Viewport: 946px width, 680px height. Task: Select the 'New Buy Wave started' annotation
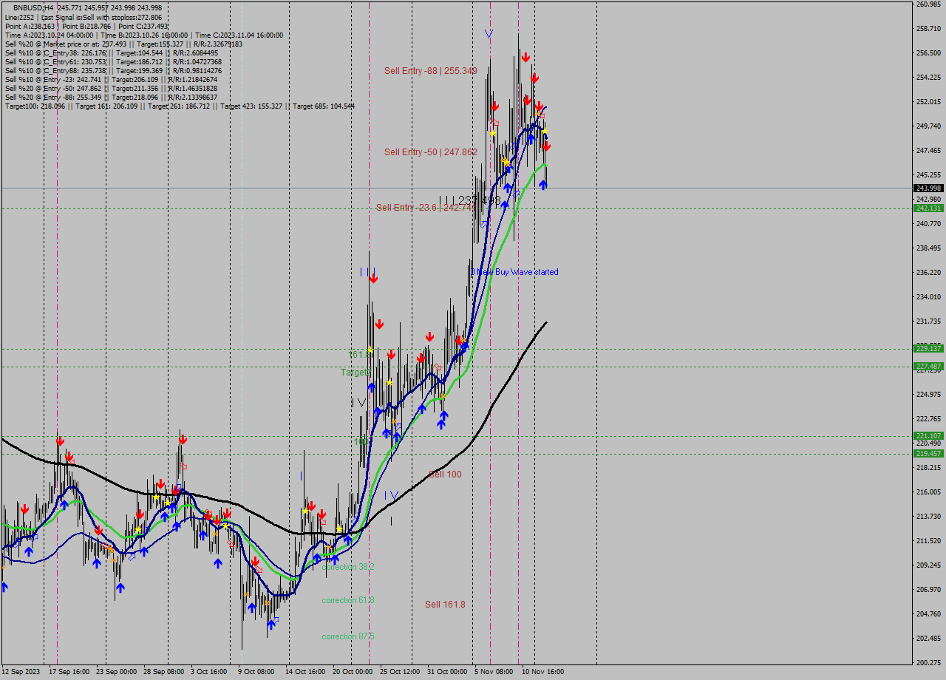click(517, 272)
